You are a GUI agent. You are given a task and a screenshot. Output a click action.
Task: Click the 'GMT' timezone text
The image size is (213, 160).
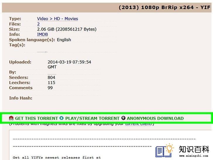(52, 67)
